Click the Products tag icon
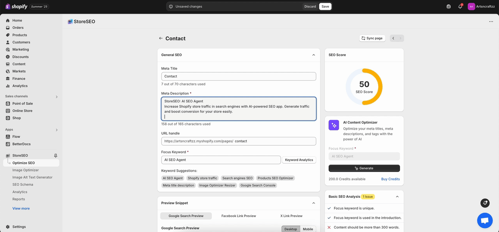Viewport: 499px width, 232px height. tap(8, 35)
